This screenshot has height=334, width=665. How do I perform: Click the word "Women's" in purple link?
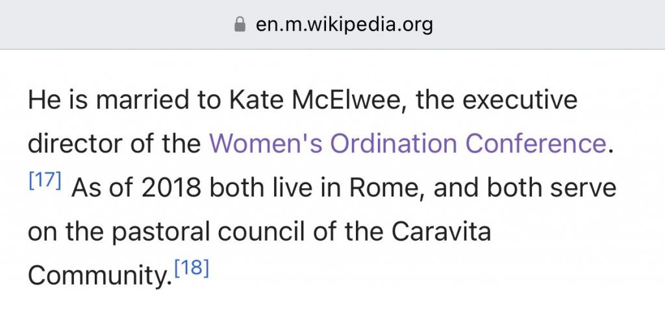[266, 143]
